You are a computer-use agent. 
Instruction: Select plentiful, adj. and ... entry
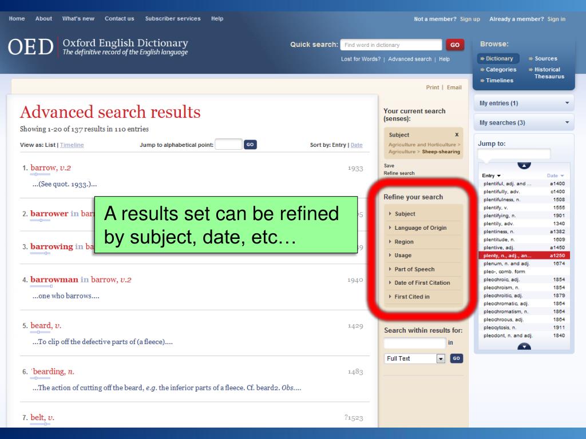tap(524, 183)
